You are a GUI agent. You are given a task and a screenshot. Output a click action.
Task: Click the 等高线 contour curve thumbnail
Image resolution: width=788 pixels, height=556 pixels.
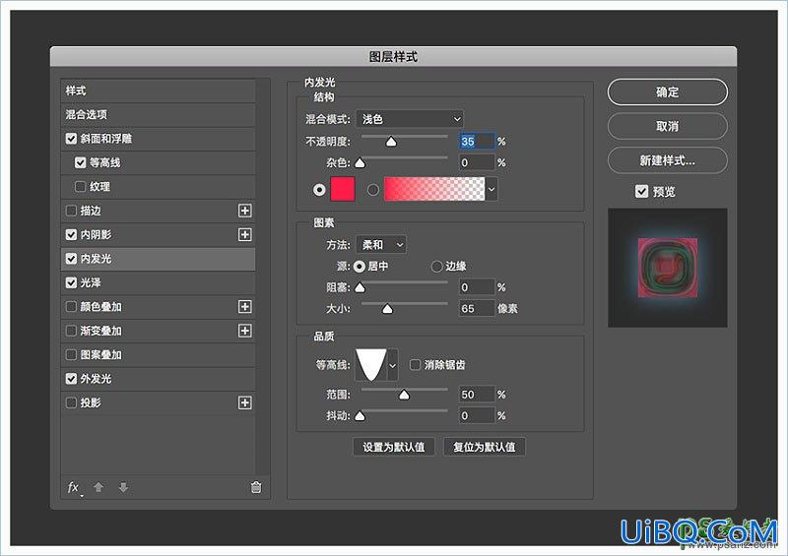click(x=371, y=365)
